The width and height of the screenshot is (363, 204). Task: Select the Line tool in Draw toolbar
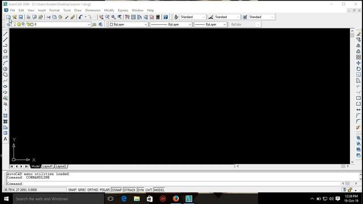coord(5,34)
